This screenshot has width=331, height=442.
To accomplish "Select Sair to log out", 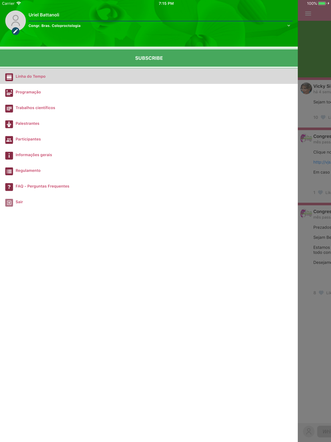I will [149, 202].
